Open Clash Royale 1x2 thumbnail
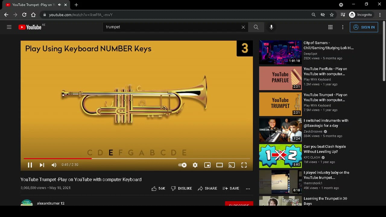This screenshot has width=386, height=217. pyautogui.click(x=280, y=156)
